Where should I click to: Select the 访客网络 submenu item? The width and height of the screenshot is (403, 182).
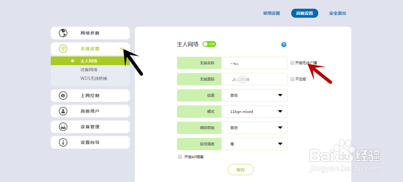pos(89,70)
